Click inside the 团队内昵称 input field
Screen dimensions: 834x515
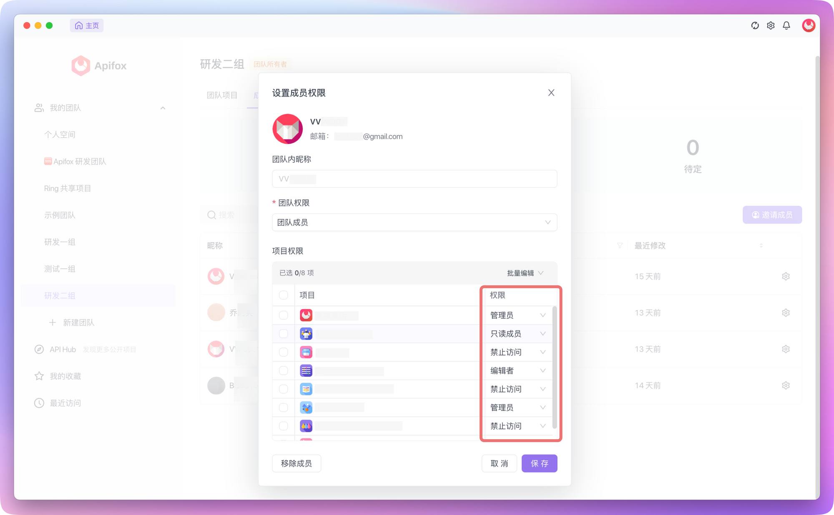pyautogui.click(x=414, y=179)
